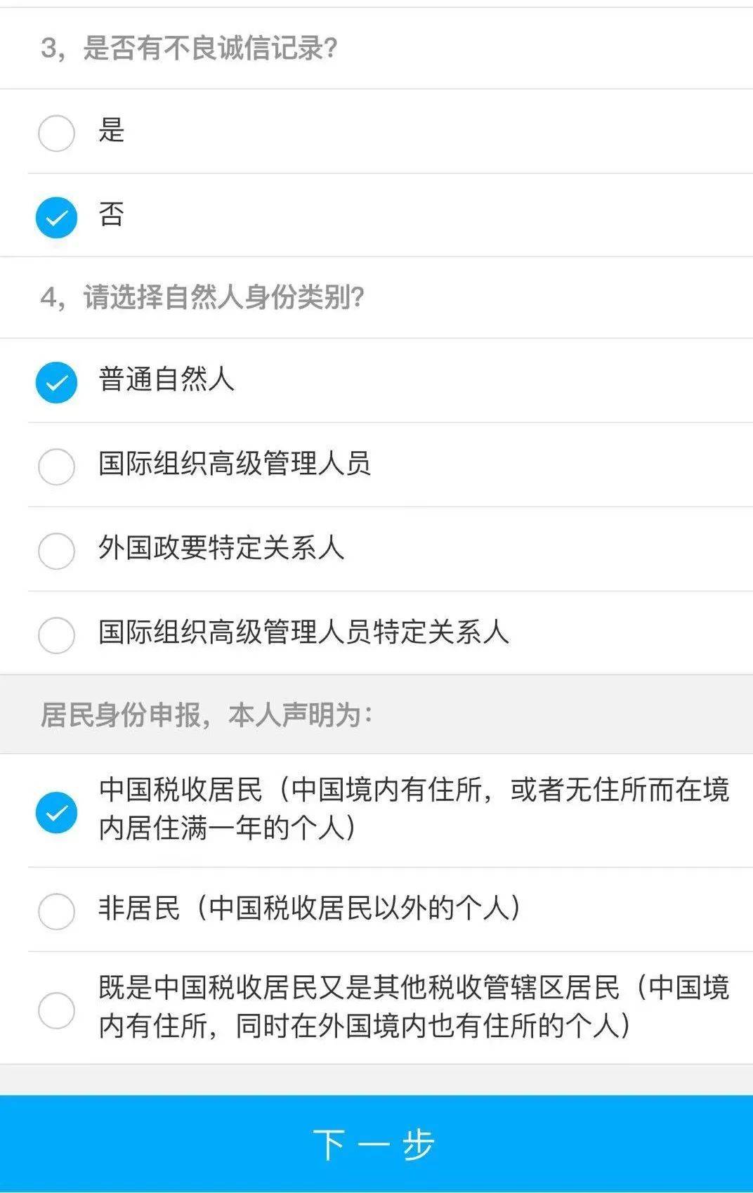Click the blue checkmark beside 否
753x1193 pixels.
(x=56, y=217)
